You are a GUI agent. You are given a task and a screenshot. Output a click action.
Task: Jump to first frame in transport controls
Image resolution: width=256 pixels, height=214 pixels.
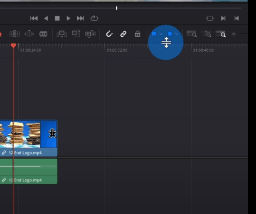pyautogui.click(x=34, y=18)
